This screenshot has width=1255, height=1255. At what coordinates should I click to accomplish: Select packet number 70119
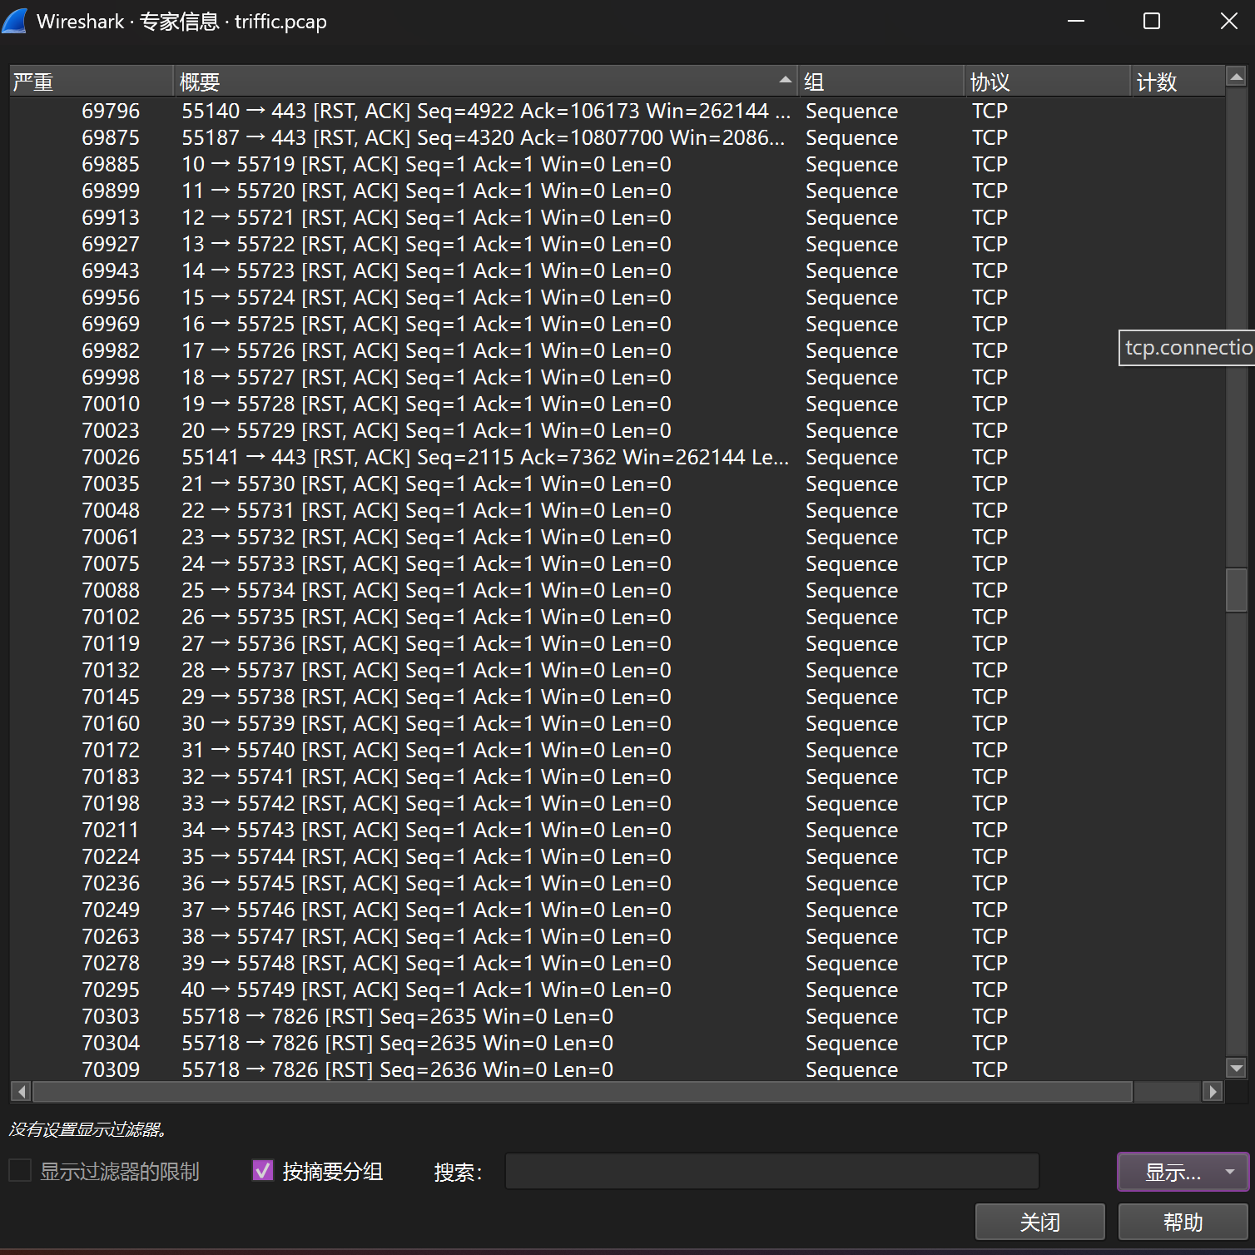111,643
